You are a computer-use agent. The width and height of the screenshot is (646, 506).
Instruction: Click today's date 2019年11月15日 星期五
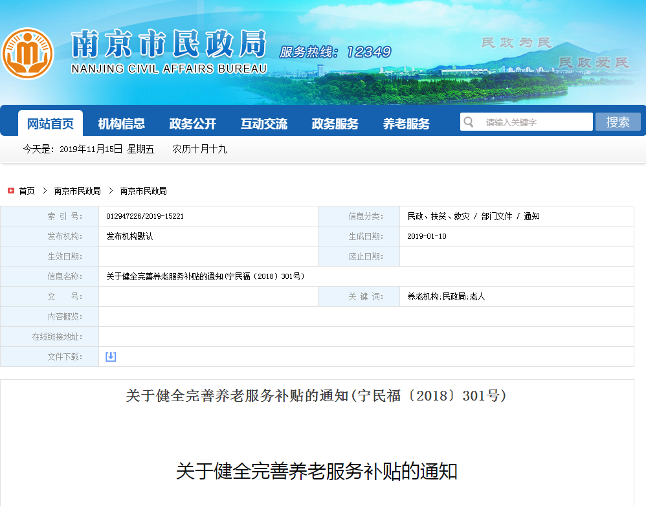coord(107,149)
